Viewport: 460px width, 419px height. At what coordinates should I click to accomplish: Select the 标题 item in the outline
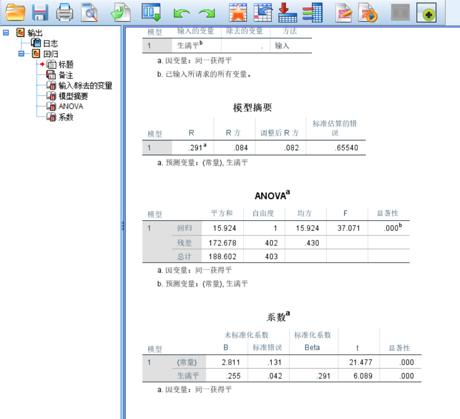[x=66, y=64]
